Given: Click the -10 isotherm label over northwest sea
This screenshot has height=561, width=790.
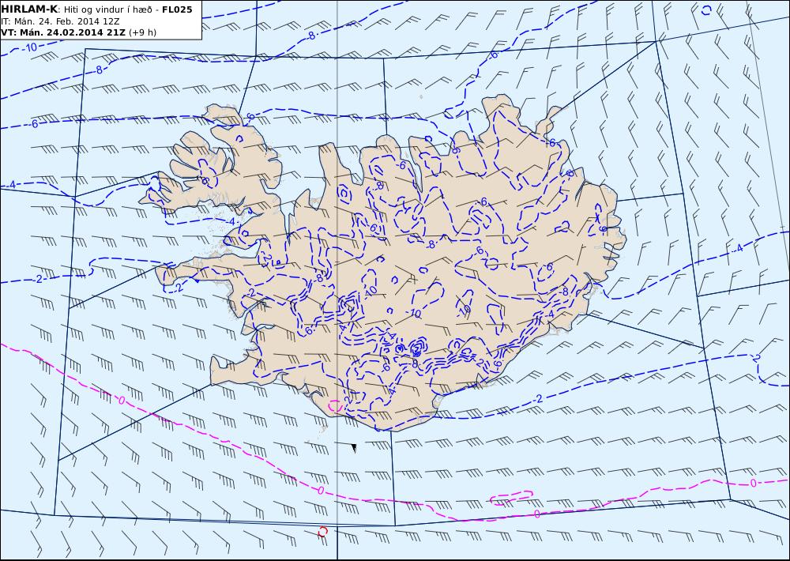Looking at the screenshot, I should coord(31,48).
